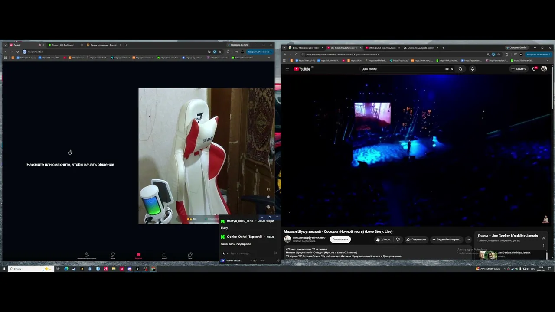Switch to the Панель управления Donation tab
This screenshot has width=555, height=312.
103,45
